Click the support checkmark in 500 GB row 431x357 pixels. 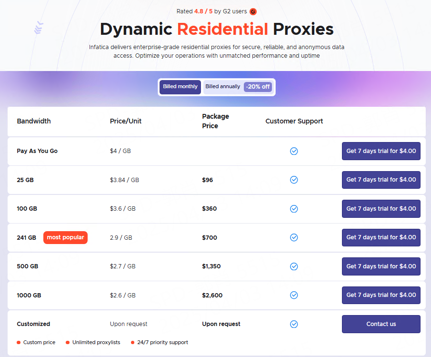[x=294, y=266]
